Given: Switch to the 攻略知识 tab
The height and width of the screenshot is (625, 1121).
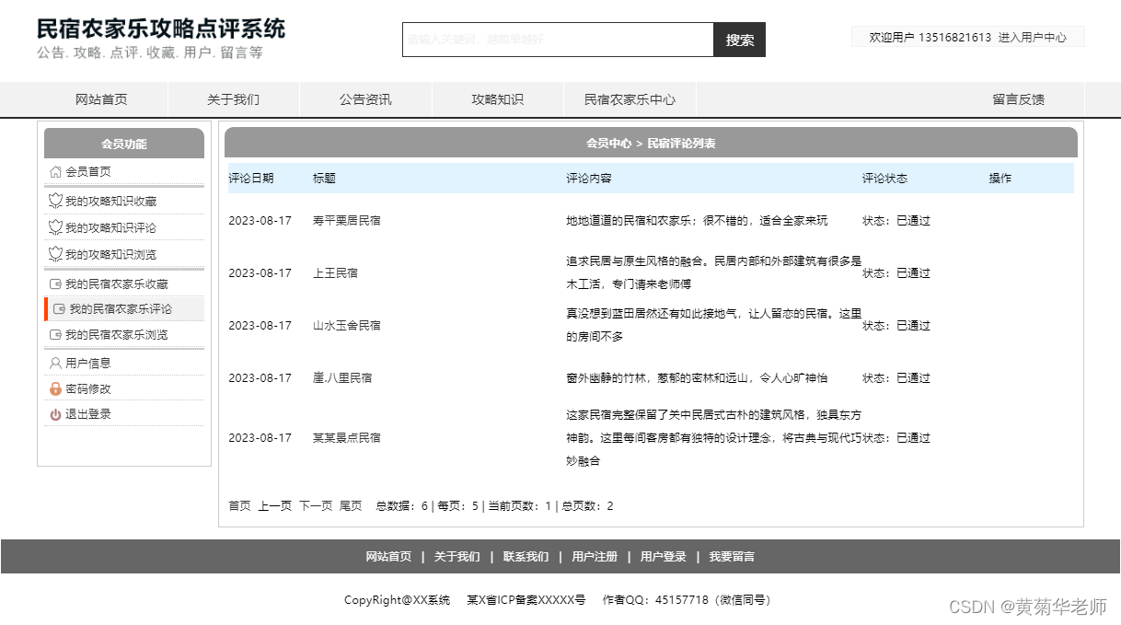Looking at the screenshot, I should tap(497, 99).
